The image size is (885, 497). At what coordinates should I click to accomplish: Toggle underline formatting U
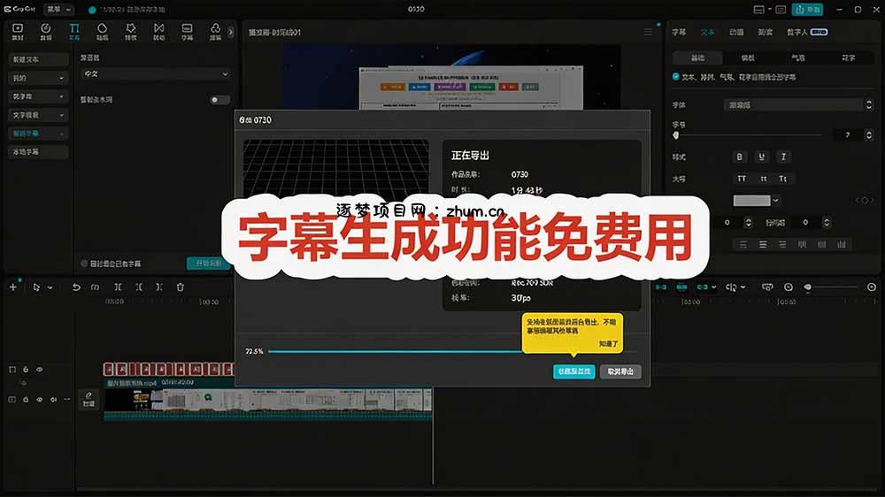pos(761,157)
